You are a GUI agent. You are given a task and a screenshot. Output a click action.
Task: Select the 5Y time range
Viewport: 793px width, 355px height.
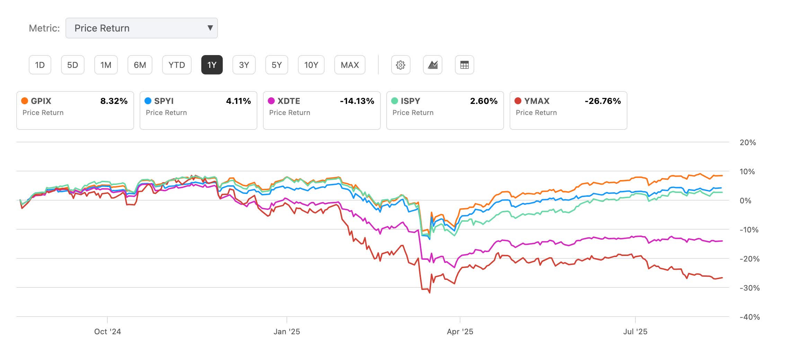276,65
